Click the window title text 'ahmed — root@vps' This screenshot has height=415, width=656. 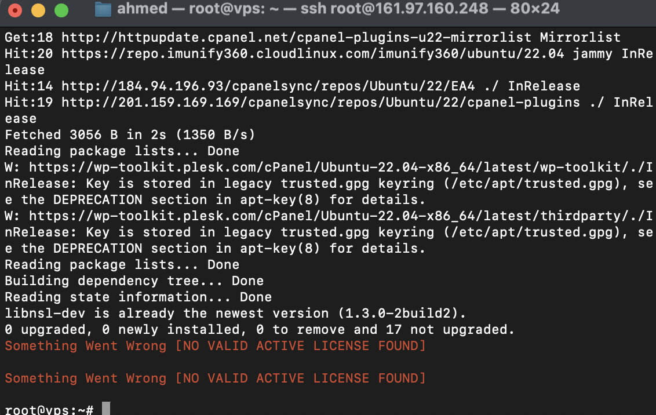click(191, 8)
